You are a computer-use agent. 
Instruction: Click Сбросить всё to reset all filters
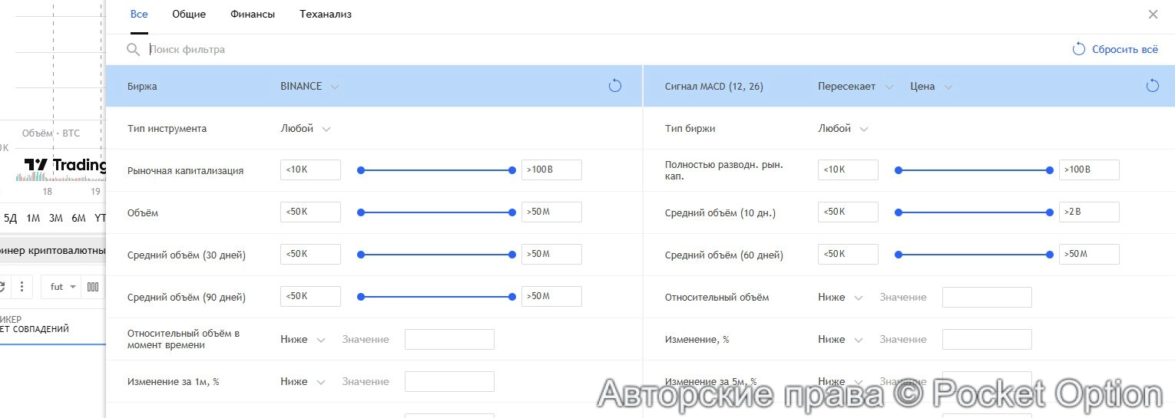pyautogui.click(x=1115, y=49)
